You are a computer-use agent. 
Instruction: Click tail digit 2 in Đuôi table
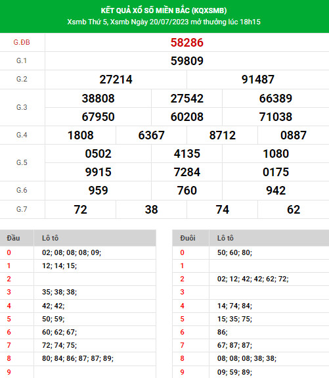coord(182,279)
